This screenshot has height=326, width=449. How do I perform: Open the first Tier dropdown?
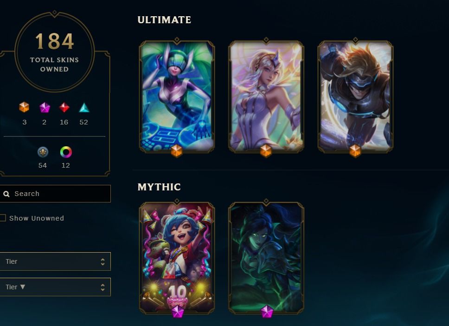tap(55, 261)
